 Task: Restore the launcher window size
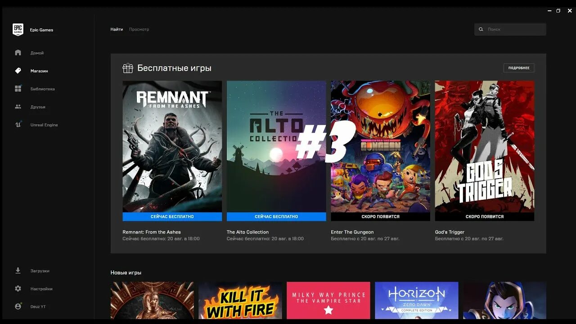click(x=558, y=10)
